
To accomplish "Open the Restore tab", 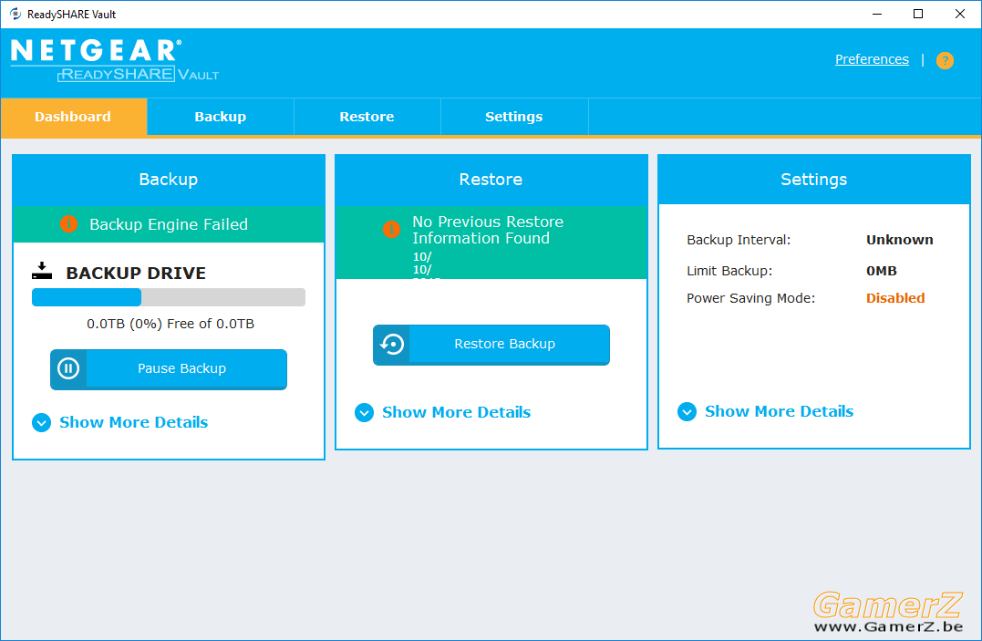I will (367, 117).
